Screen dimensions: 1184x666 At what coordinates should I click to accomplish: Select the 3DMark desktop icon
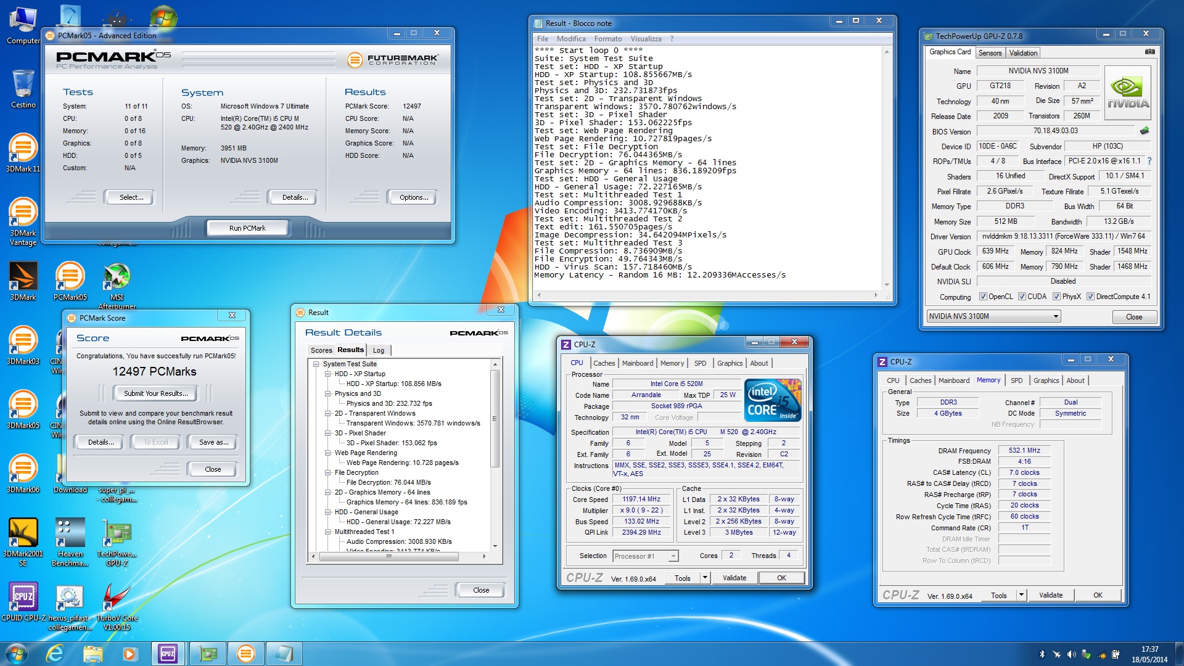[23, 281]
